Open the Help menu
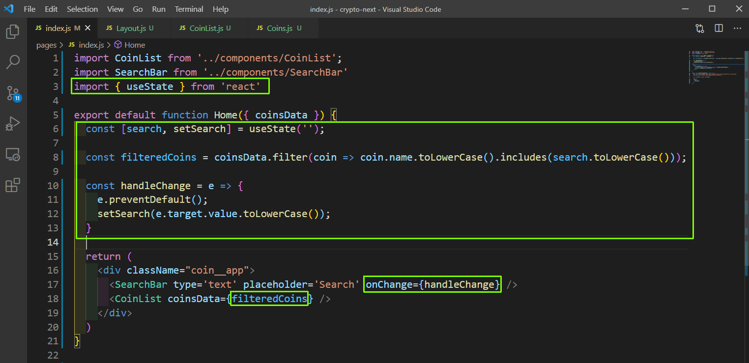The width and height of the screenshot is (749, 363). pyautogui.click(x=221, y=9)
